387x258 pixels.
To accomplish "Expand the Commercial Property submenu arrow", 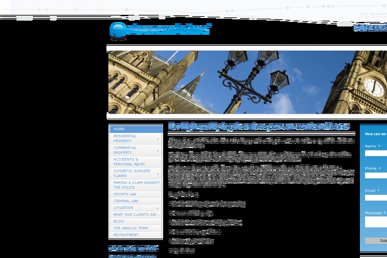I will click(x=158, y=151).
